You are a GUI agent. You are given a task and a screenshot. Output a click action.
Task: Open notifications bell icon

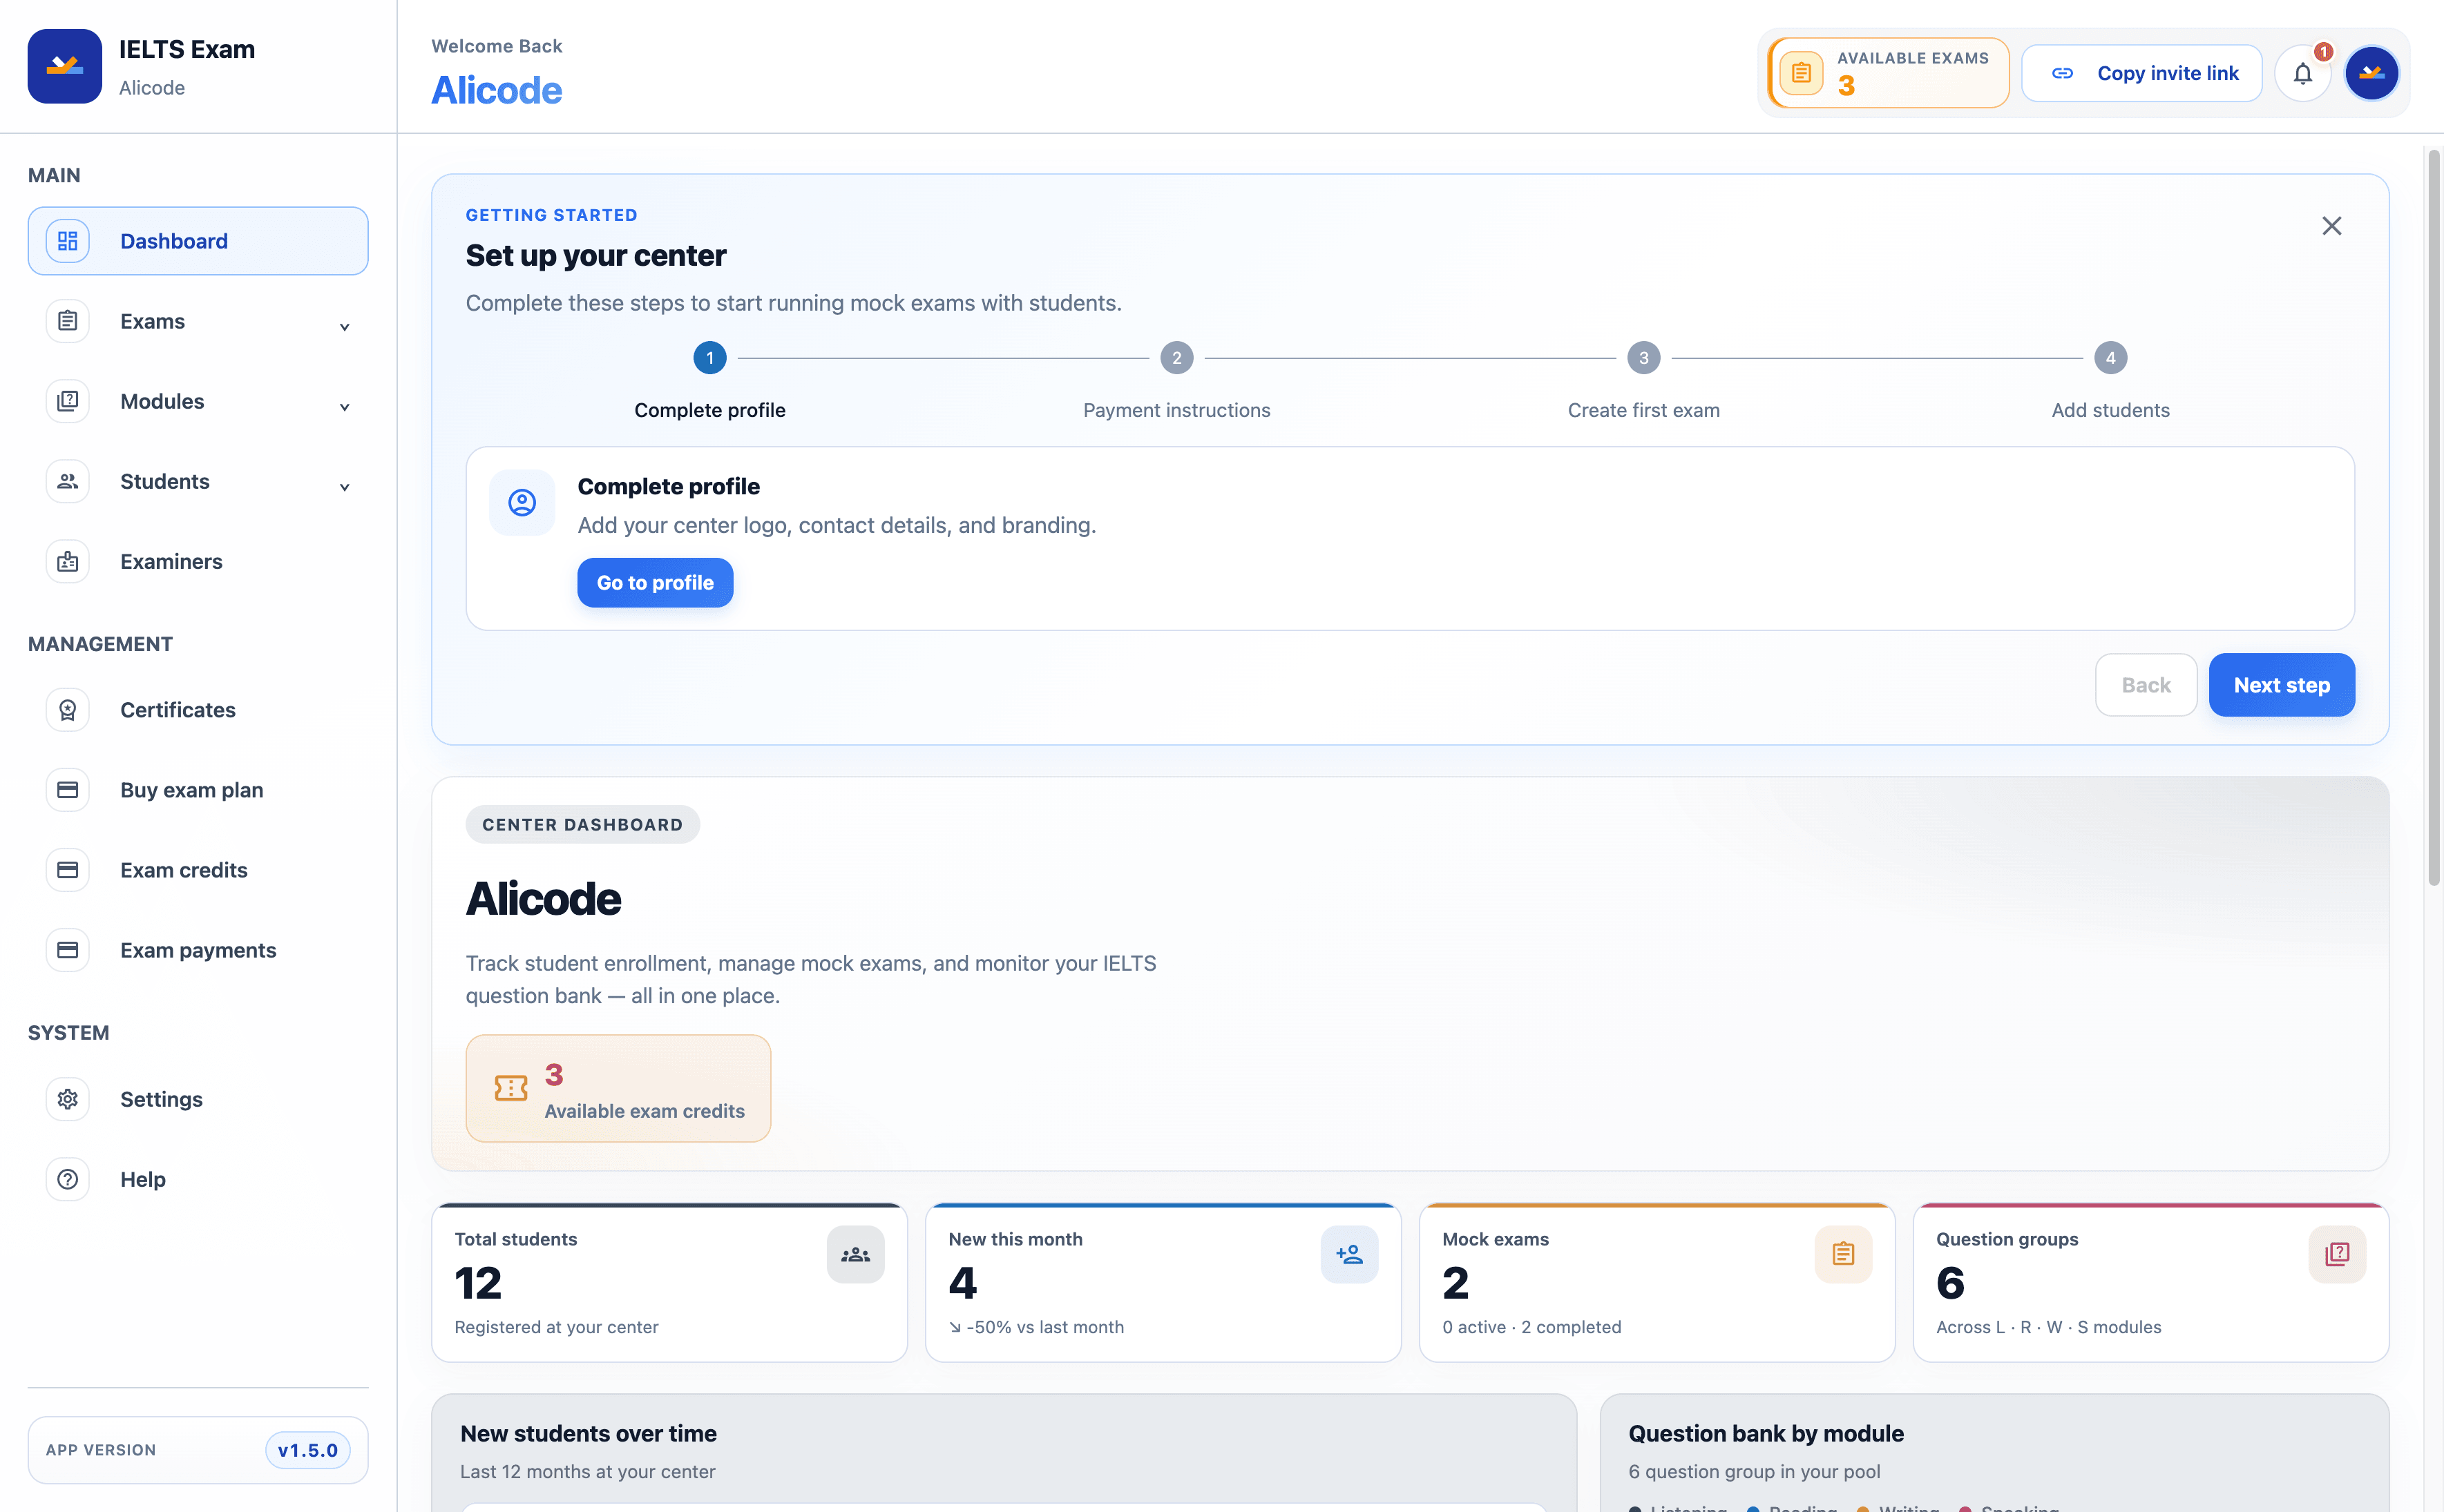pos(2302,74)
